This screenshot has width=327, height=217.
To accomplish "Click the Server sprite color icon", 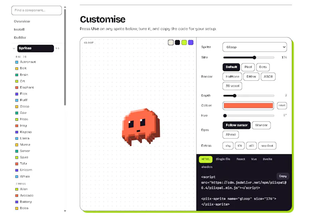I will [17, 151].
